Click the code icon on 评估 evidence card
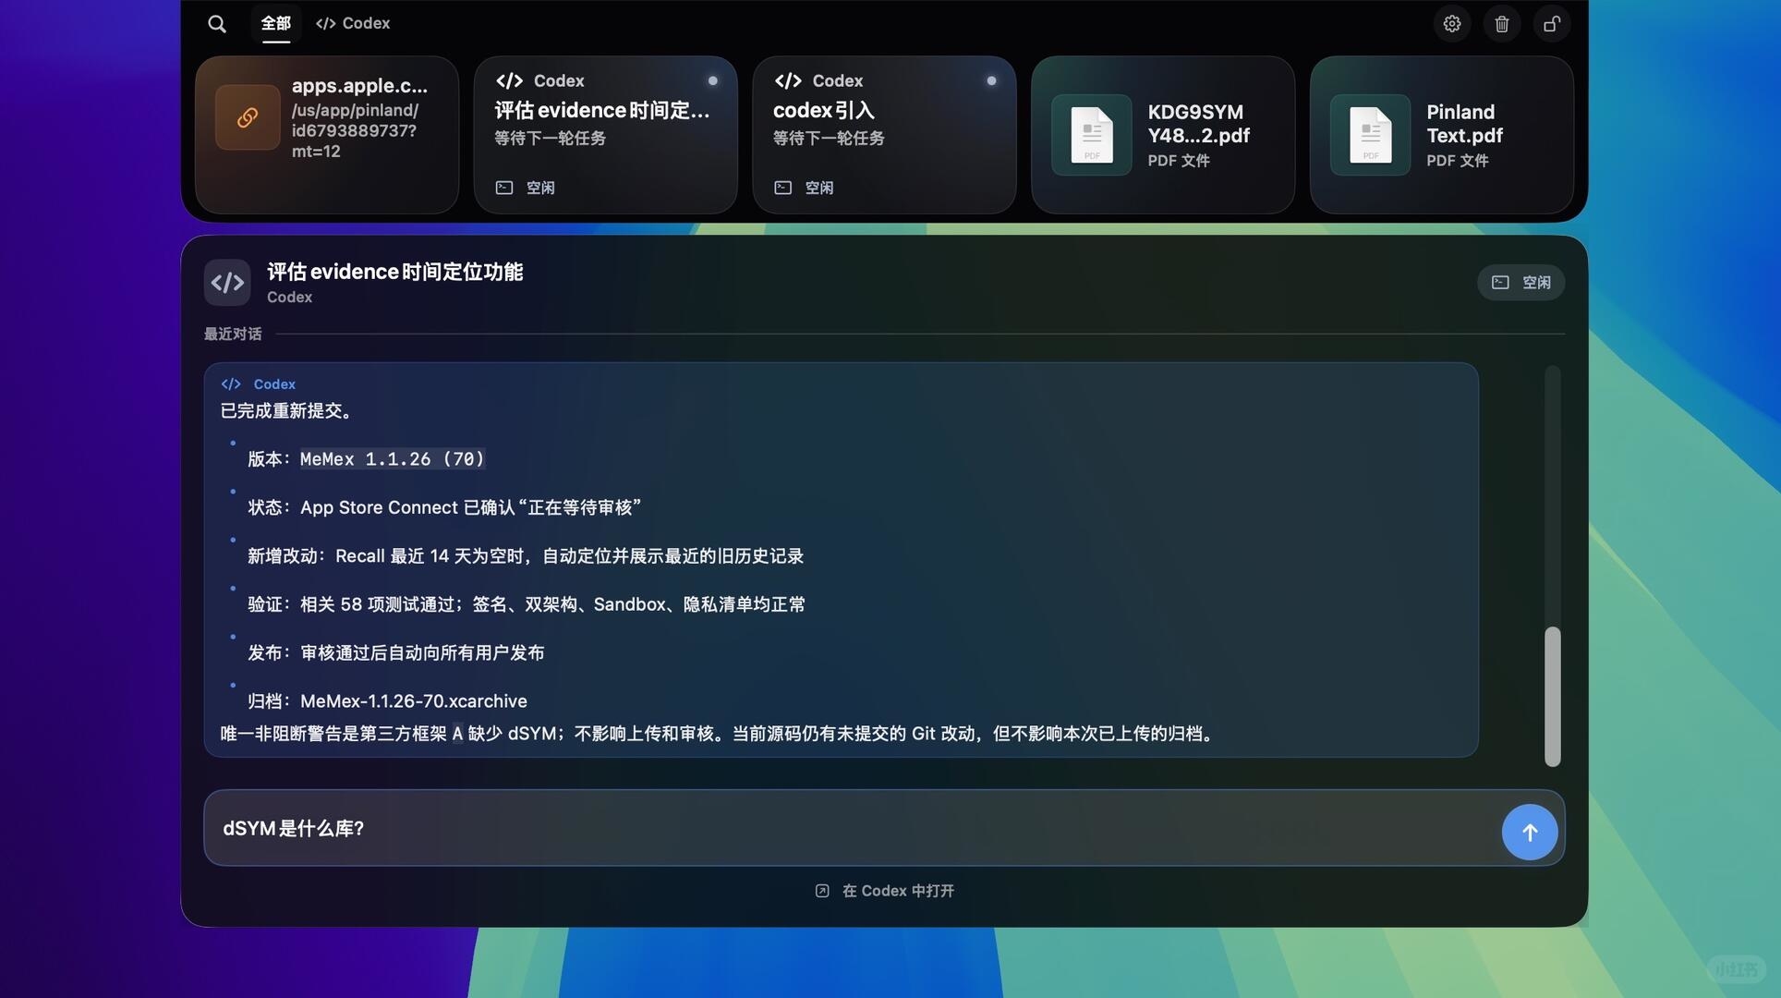 [509, 81]
